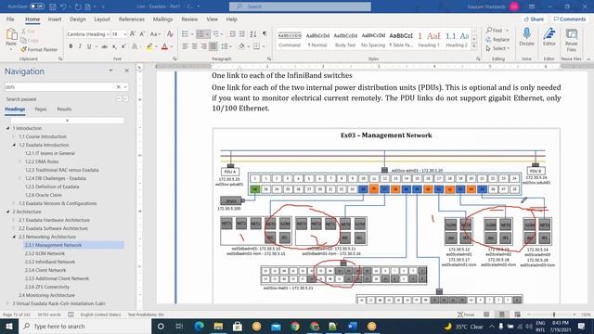Screen dimensions: 594x334
Task: Toggle underline formatting
Action: click(89, 46)
